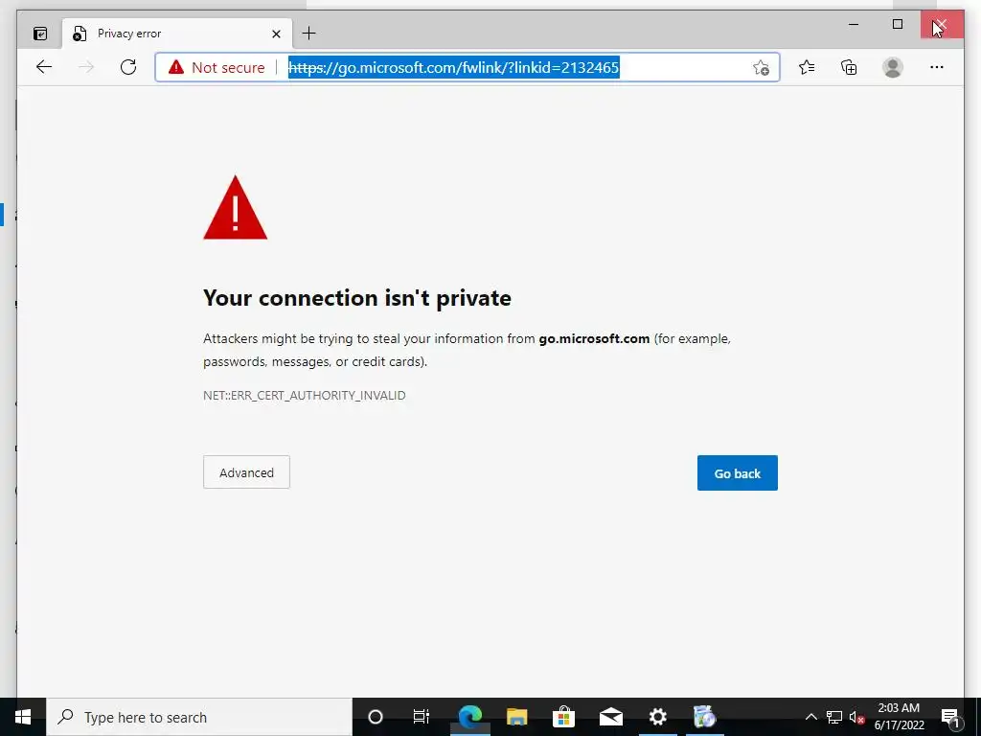981x736 pixels.
Task: Open the profile avatar icon
Action: [893, 67]
